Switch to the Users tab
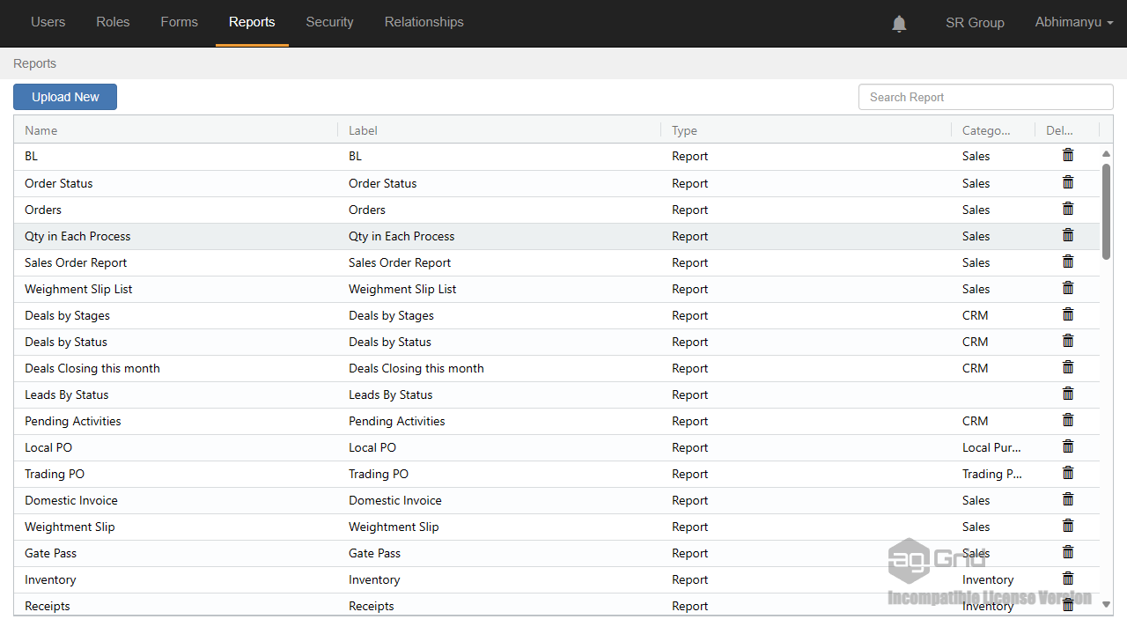Viewport: 1127px width, 634px height. (48, 23)
